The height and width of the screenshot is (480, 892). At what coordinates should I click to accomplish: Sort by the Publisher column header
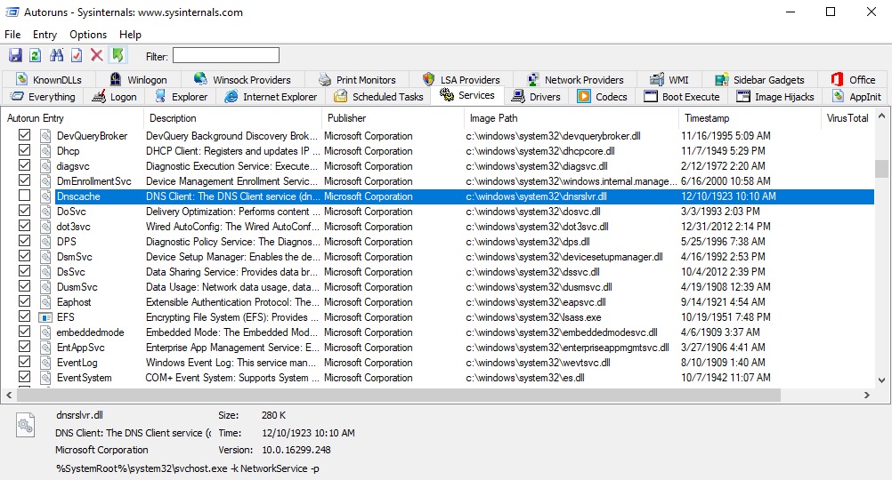tap(393, 118)
